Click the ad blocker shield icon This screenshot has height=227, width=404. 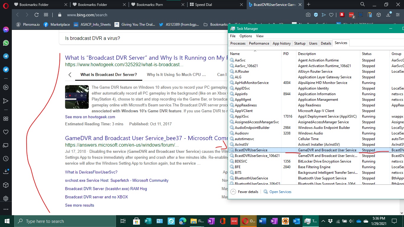click(x=316, y=15)
